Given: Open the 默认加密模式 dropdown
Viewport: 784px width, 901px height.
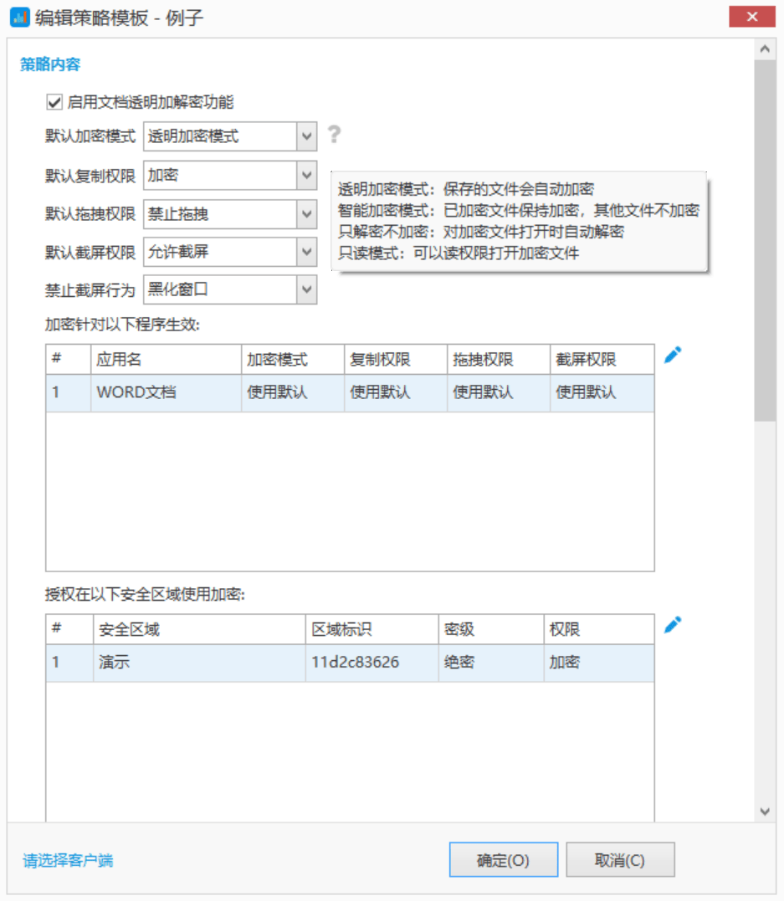Looking at the screenshot, I should [306, 136].
